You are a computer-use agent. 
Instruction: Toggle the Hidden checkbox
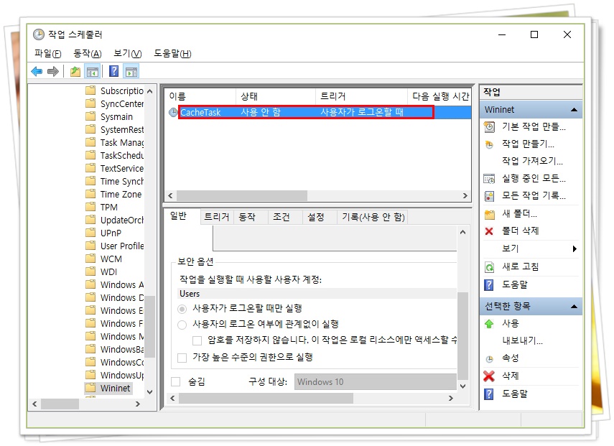pos(176,381)
